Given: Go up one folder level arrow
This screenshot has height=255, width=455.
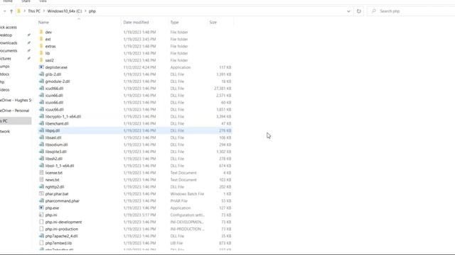Looking at the screenshot, I should coord(11,11).
